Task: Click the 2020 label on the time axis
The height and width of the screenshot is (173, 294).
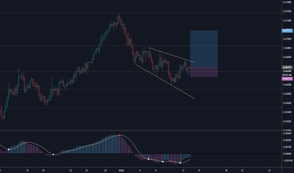Action: pyautogui.click(x=121, y=170)
